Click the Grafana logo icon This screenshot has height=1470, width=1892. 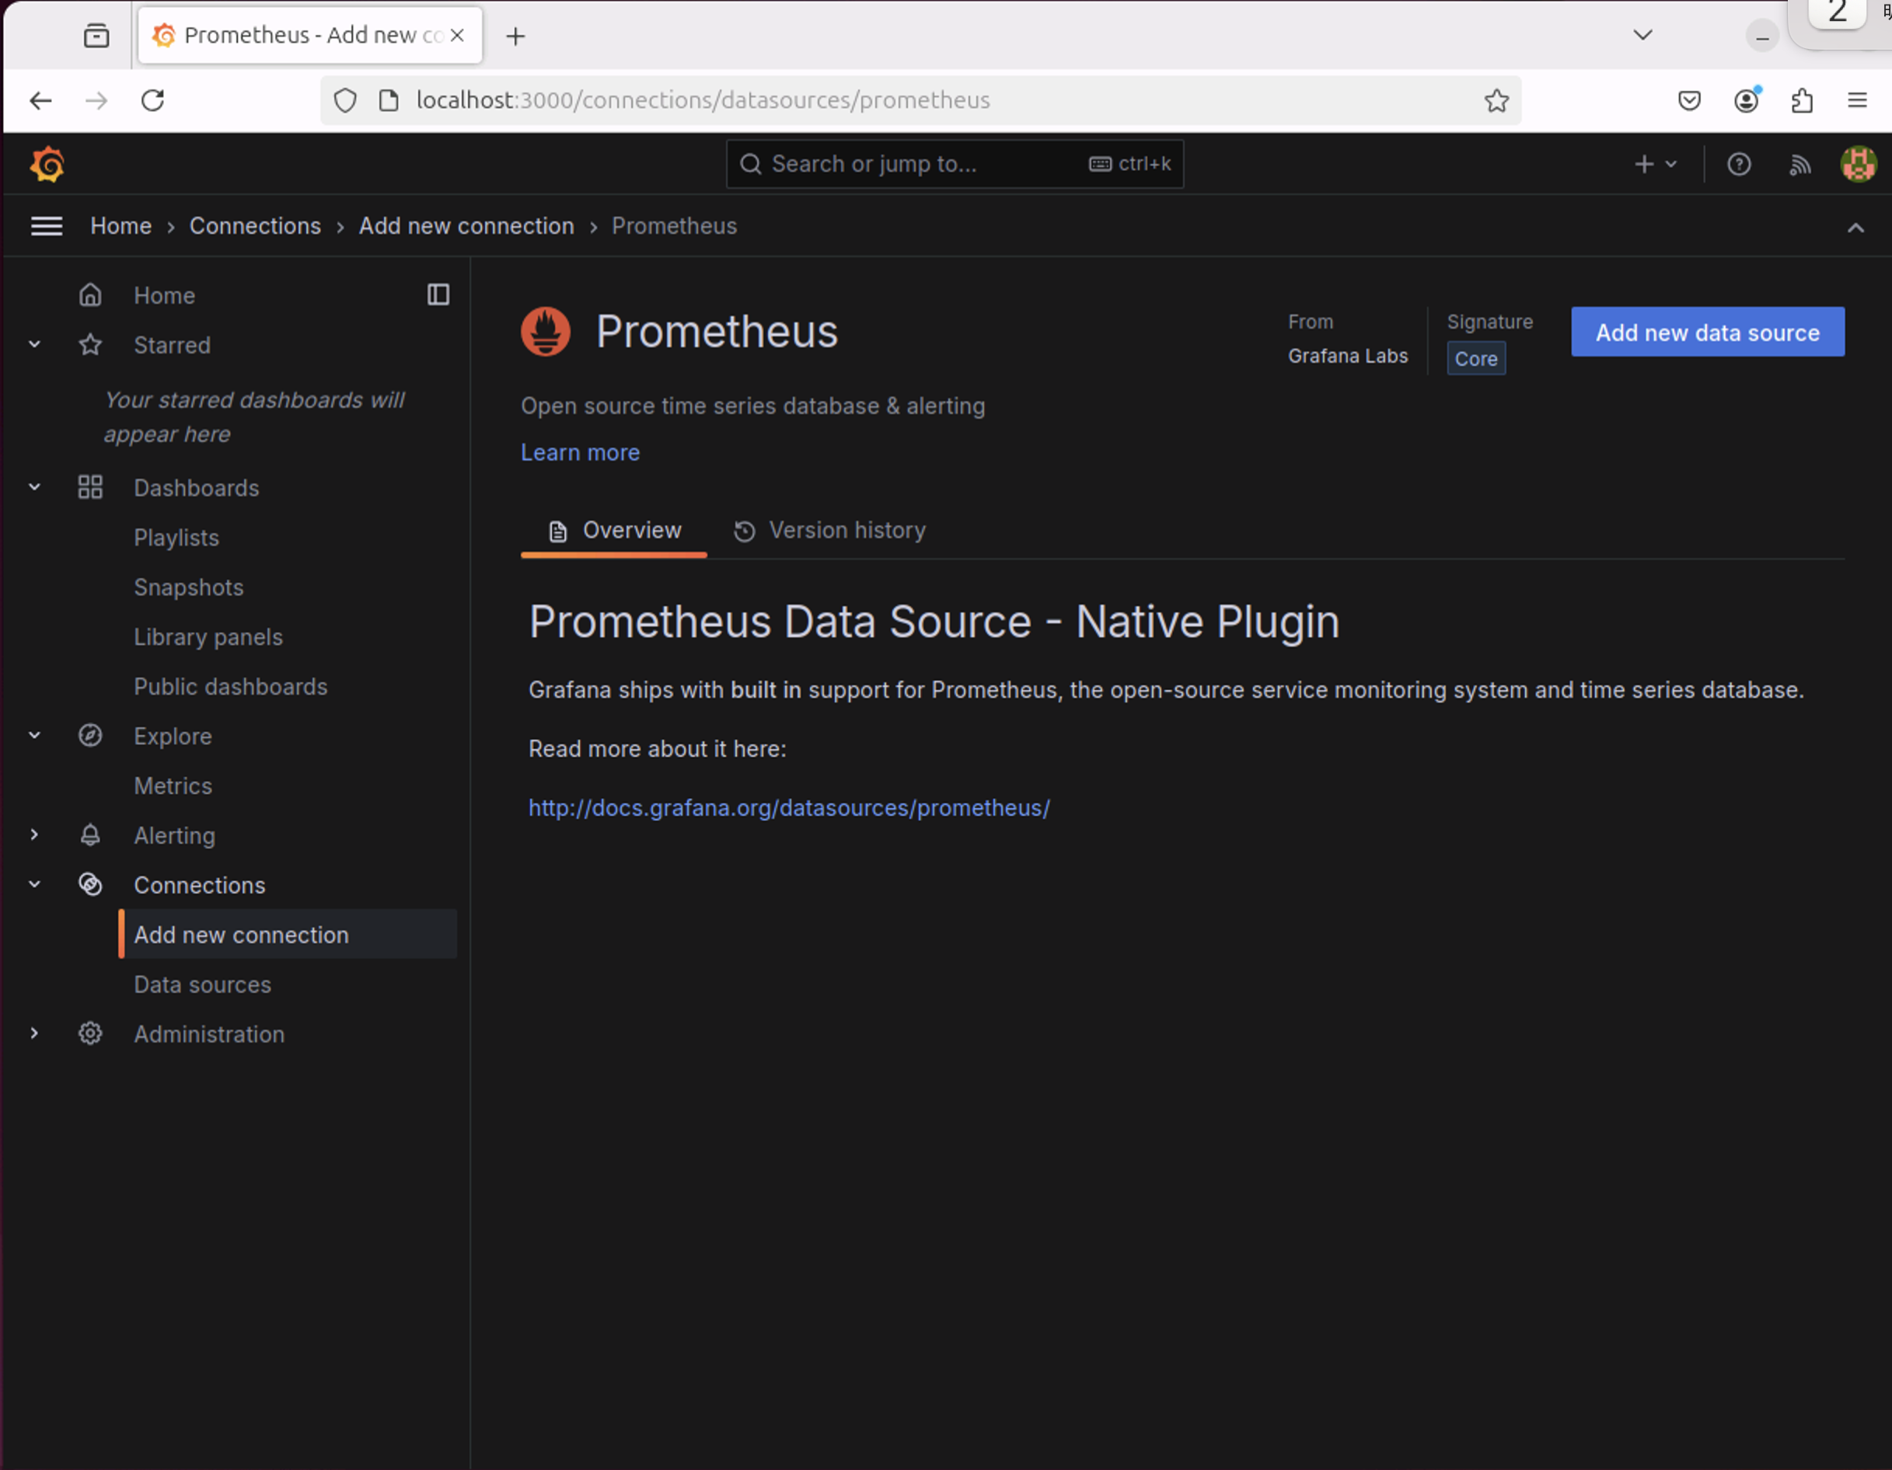tap(47, 164)
